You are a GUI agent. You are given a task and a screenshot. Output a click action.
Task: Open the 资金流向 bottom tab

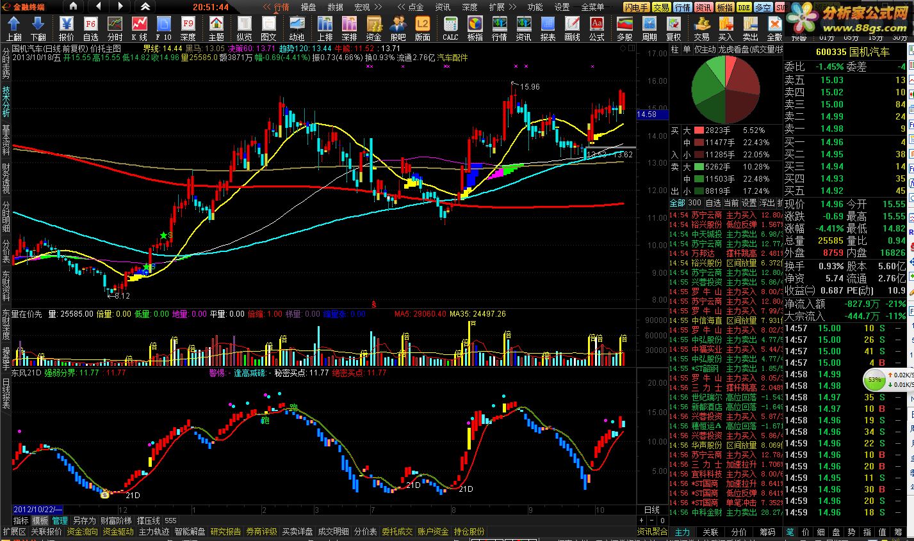coord(83,532)
